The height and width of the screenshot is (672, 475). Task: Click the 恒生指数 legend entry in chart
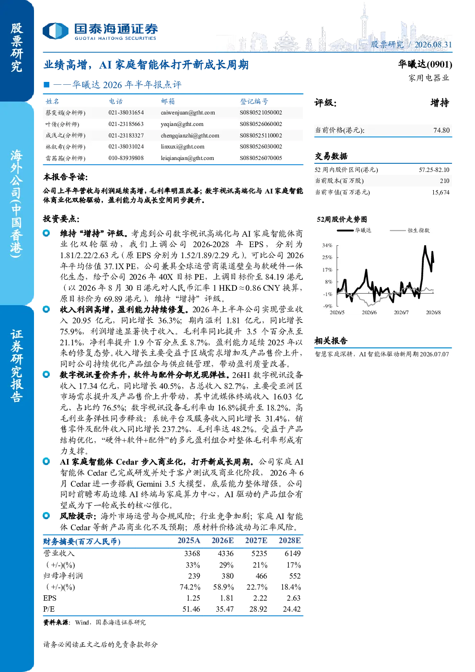coord(410,230)
